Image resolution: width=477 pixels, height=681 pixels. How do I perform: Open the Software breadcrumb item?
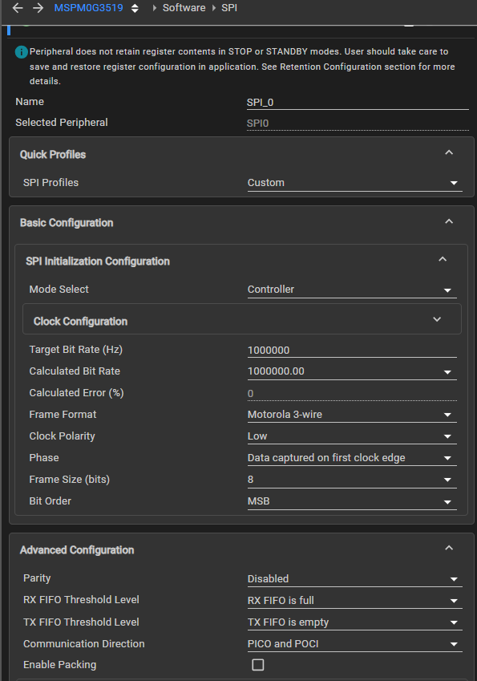184,8
